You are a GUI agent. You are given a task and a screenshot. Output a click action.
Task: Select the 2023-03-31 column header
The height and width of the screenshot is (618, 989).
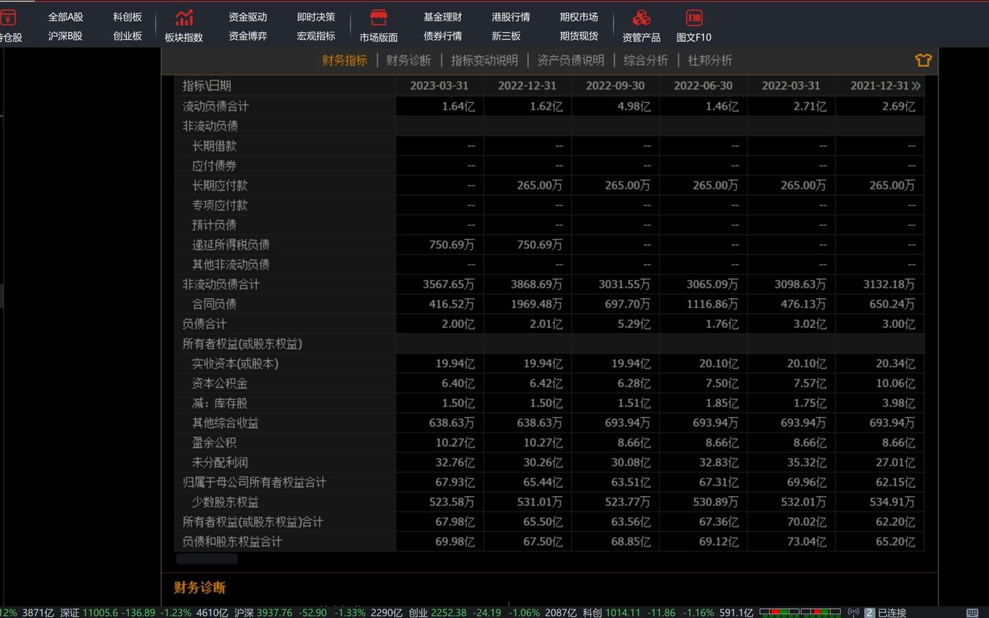tap(439, 85)
